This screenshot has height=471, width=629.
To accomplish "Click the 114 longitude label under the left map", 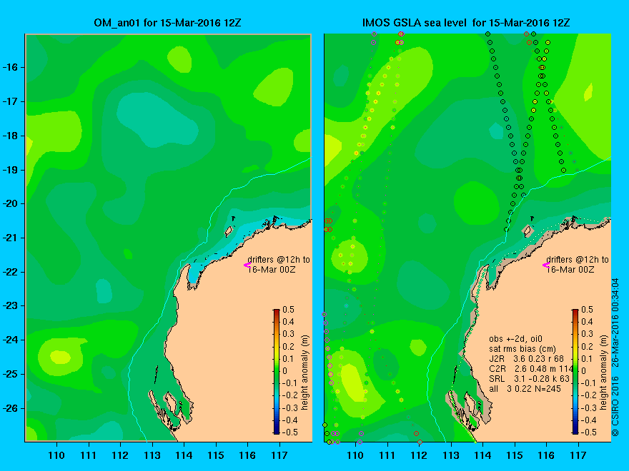I will (184, 455).
